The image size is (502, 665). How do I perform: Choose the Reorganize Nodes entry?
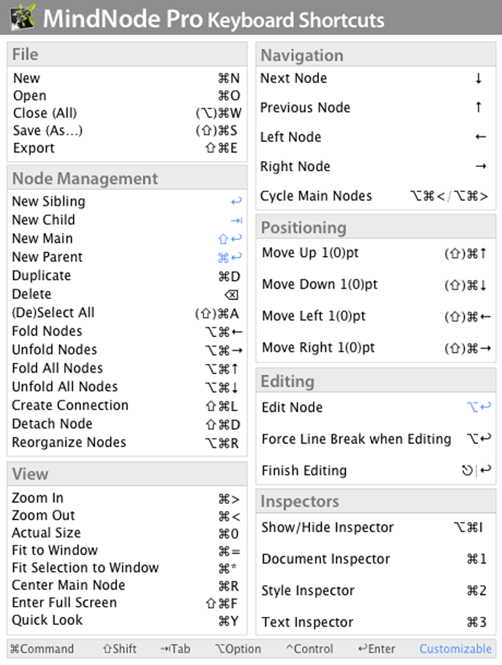tap(69, 443)
